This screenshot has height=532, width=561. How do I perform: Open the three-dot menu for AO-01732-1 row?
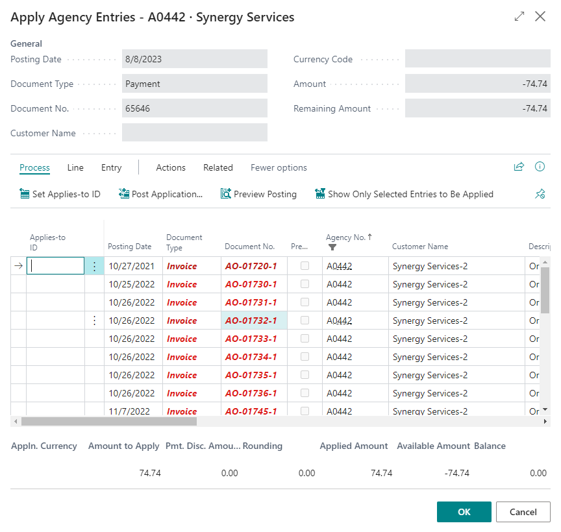pyautogui.click(x=95, y=320)
